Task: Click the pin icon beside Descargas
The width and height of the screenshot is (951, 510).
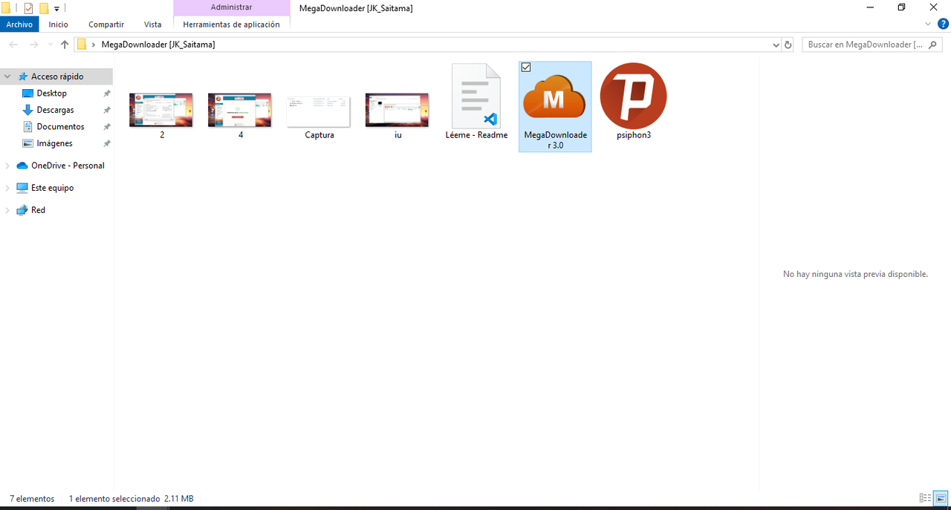Action: pyautogui.click(x=107, y=110)
